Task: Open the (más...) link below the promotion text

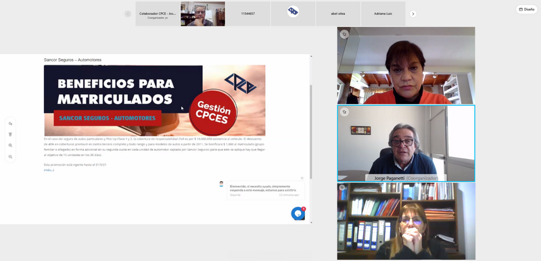Action: click(49, 170)
